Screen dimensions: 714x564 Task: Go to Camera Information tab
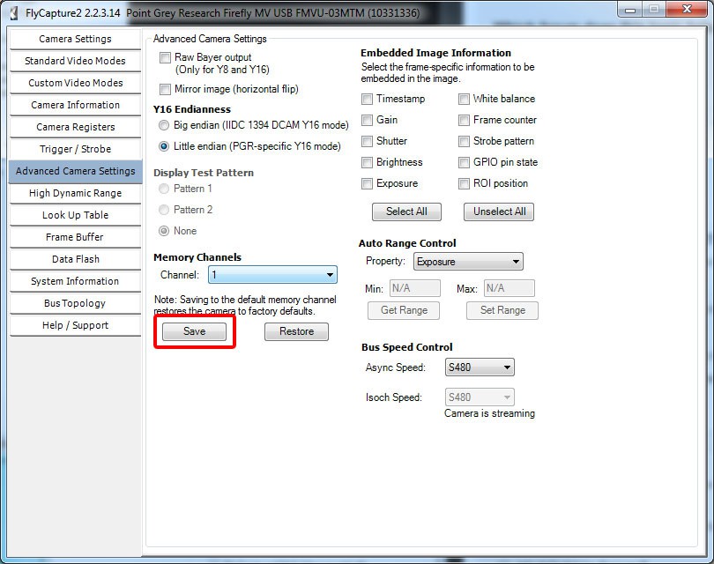pyautogui.click(x=75, y=105)
